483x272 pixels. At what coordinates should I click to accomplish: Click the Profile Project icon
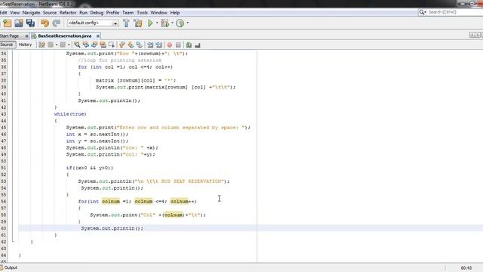180,23
